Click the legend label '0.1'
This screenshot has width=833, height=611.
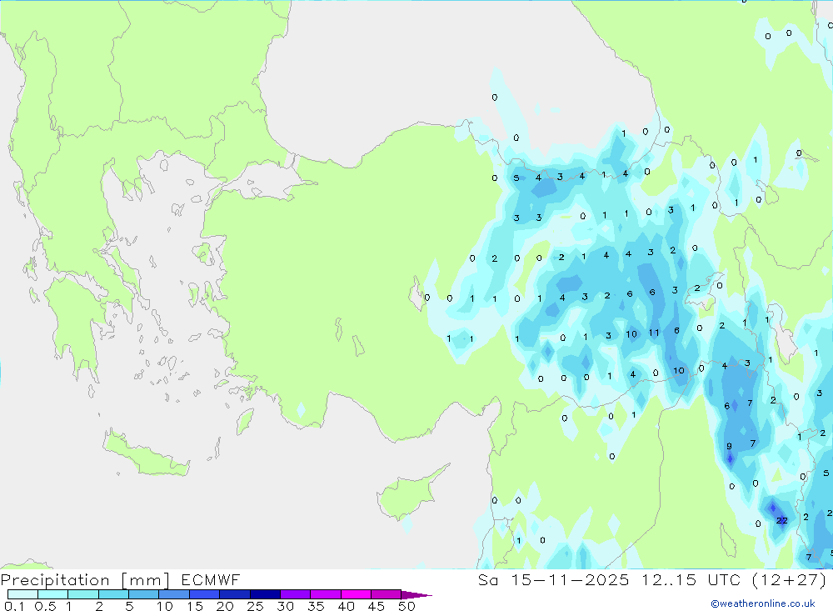point(14,606)
